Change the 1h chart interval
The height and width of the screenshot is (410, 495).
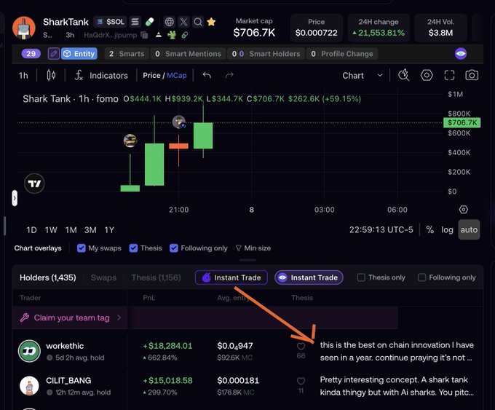click(23, 76)
